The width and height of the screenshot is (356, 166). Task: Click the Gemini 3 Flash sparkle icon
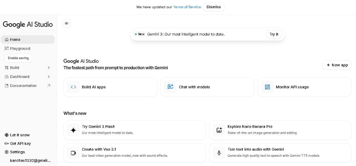click(x=73, y=130)
